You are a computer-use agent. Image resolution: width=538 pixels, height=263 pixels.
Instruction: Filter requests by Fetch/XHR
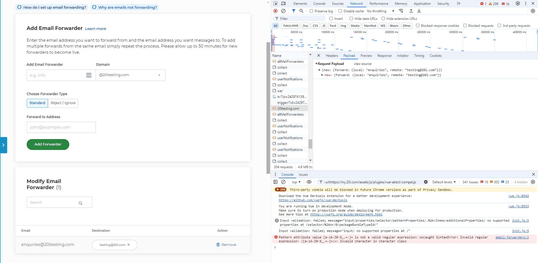(291, 26)
